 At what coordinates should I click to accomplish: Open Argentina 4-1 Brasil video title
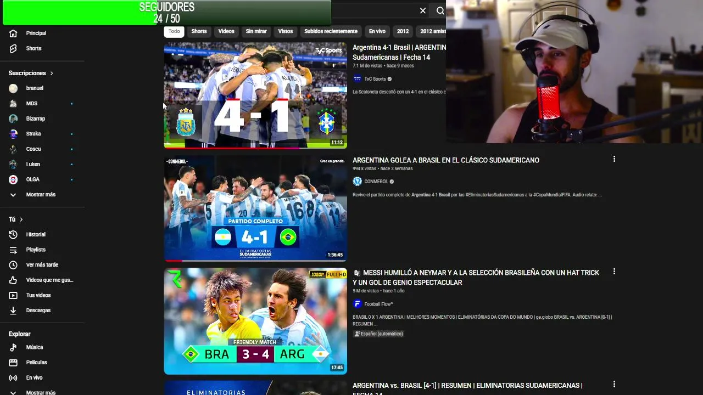[399, 52]
